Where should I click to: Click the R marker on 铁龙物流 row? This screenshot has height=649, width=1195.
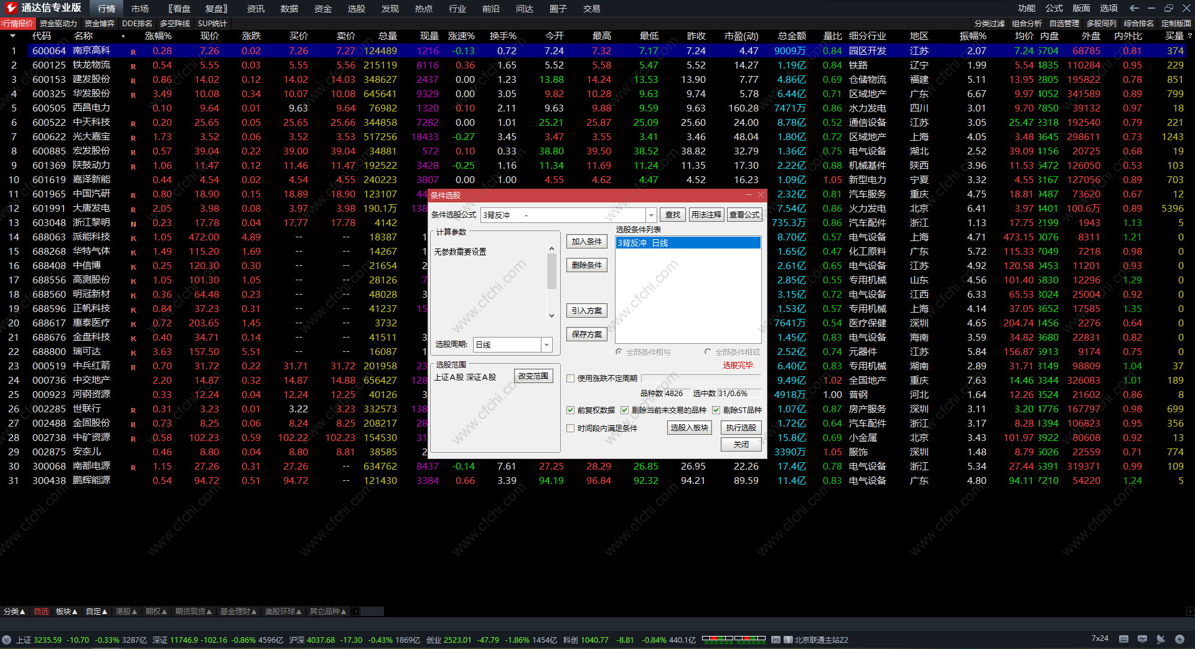133,66
